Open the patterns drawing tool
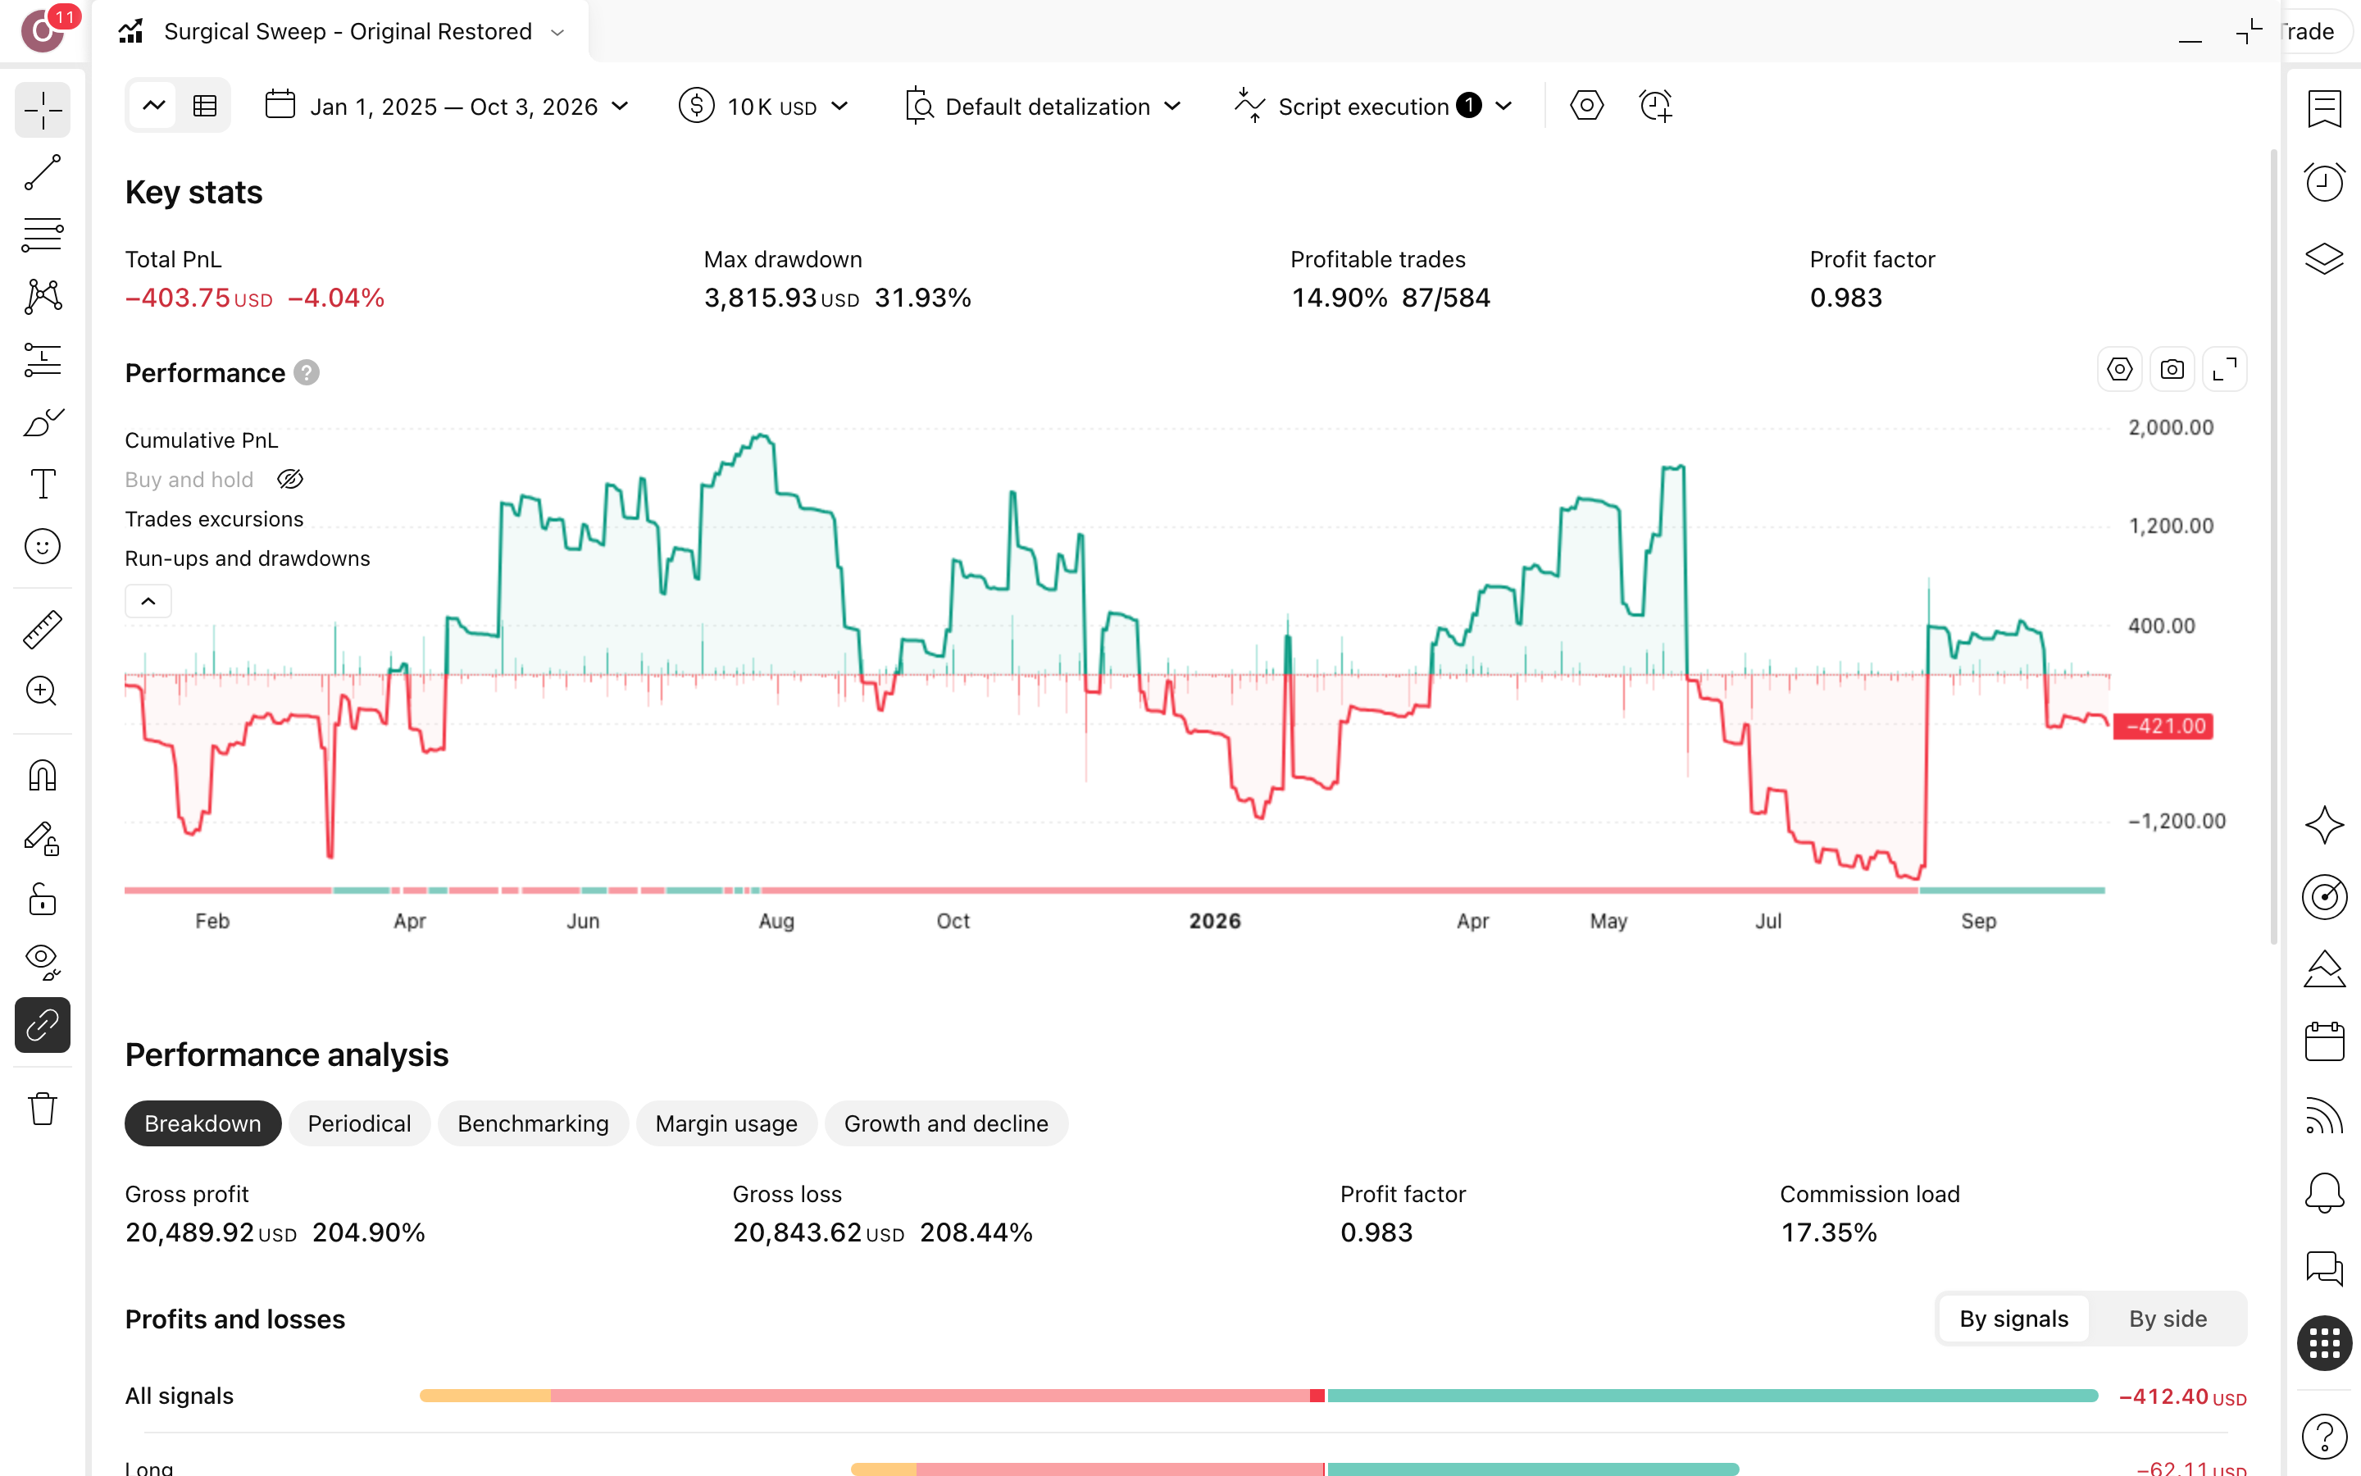The image size is (2361, 1476). point(43,297)
